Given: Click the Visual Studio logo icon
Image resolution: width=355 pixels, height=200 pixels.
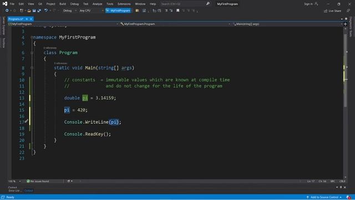Looking at the screenshot, I should click(x=5, y=4).
